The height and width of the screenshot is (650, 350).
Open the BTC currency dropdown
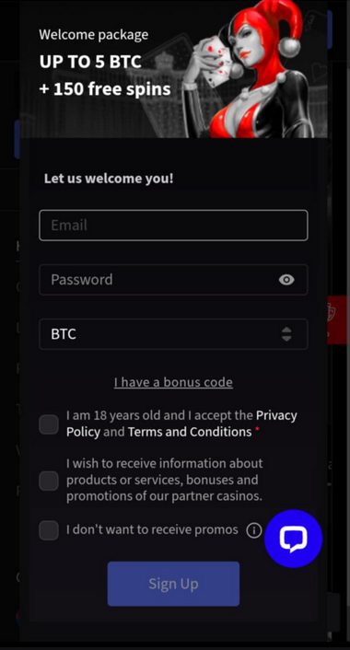click(173, 334)
